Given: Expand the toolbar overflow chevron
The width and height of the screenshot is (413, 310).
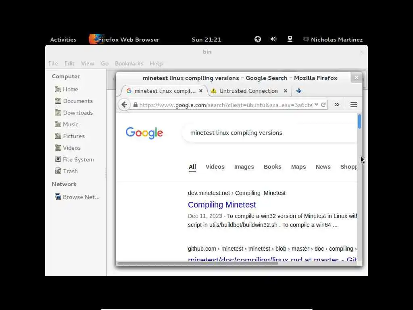Looking at the screenshot, I should pyautogui.click(x=337, y=105).
